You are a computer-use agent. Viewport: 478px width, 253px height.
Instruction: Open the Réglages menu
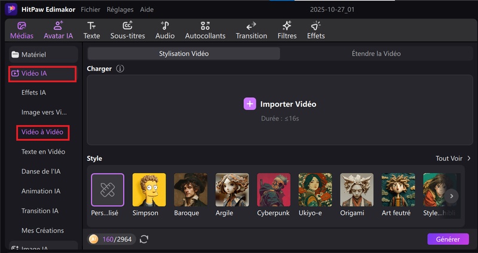pos(120,10)
